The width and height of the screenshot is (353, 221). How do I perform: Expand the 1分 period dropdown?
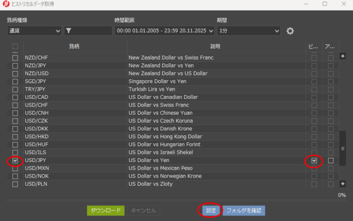248,31
